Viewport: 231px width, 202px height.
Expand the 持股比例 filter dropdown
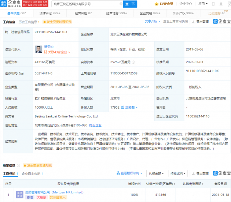point(178,173)
